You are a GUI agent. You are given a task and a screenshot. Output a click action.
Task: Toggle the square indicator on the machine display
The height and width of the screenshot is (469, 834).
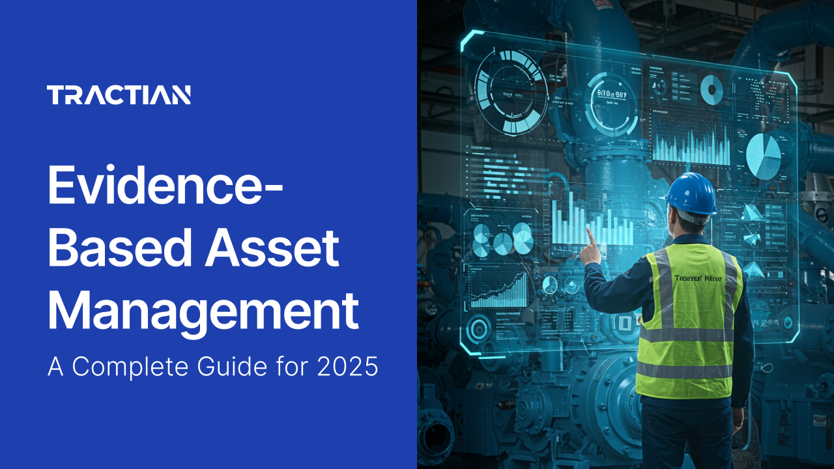[x=625, y=322]
